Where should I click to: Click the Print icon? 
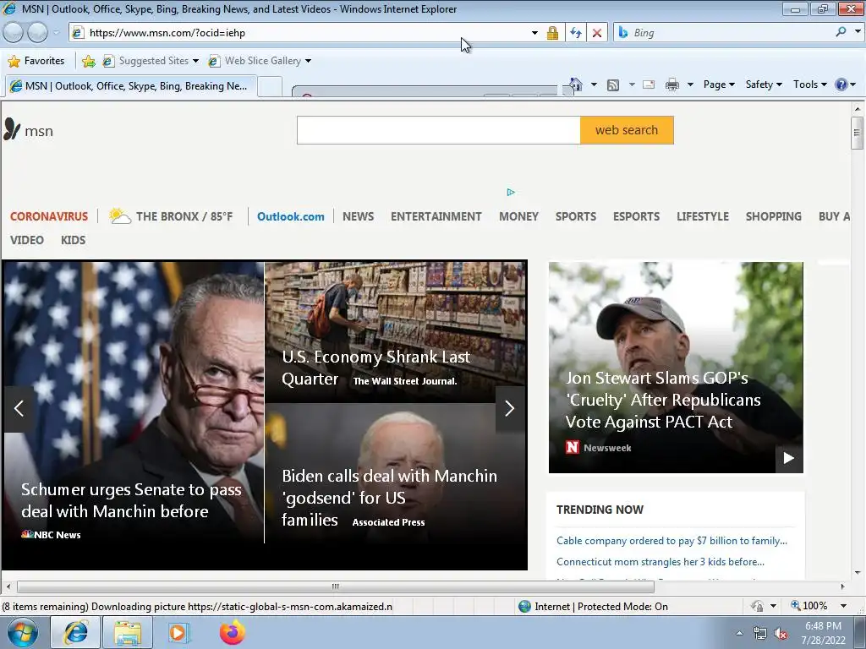(672, 85)
